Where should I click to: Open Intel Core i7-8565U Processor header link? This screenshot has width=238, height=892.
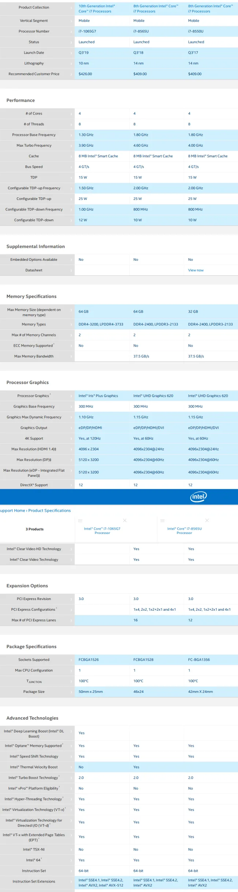185,531
